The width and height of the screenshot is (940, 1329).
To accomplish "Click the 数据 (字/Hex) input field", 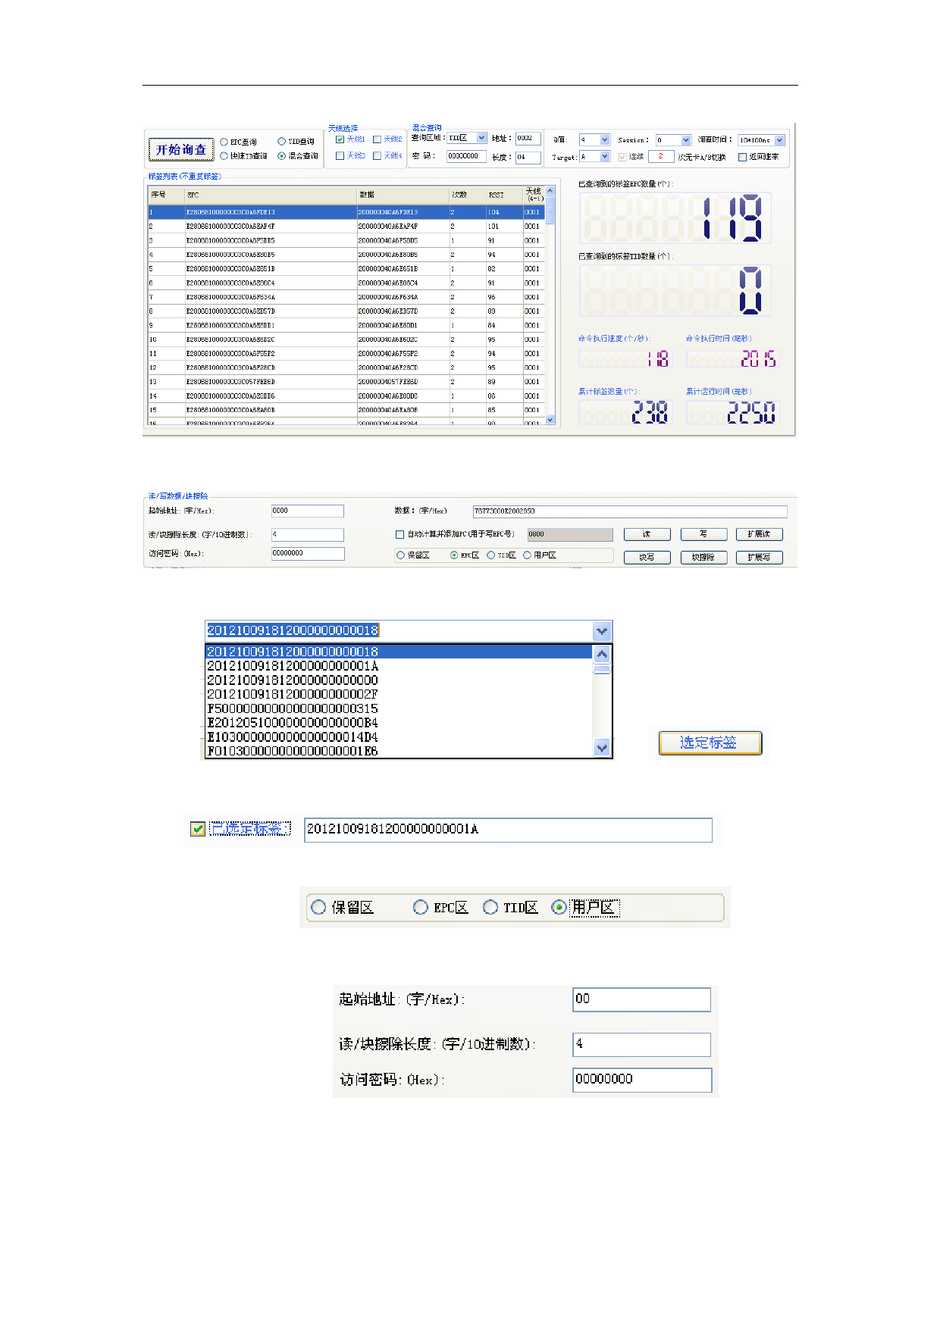I will coord(629,511).
